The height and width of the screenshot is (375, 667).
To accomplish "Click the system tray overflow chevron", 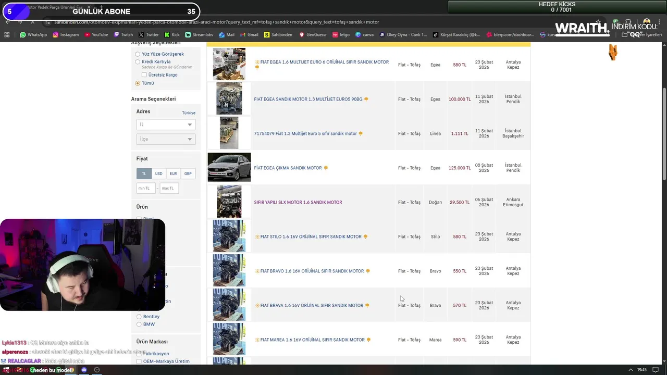I will [631, 370].
